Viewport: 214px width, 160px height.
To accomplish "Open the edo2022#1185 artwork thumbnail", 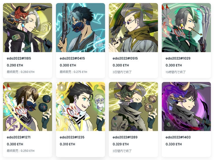I will coord(28,28).
